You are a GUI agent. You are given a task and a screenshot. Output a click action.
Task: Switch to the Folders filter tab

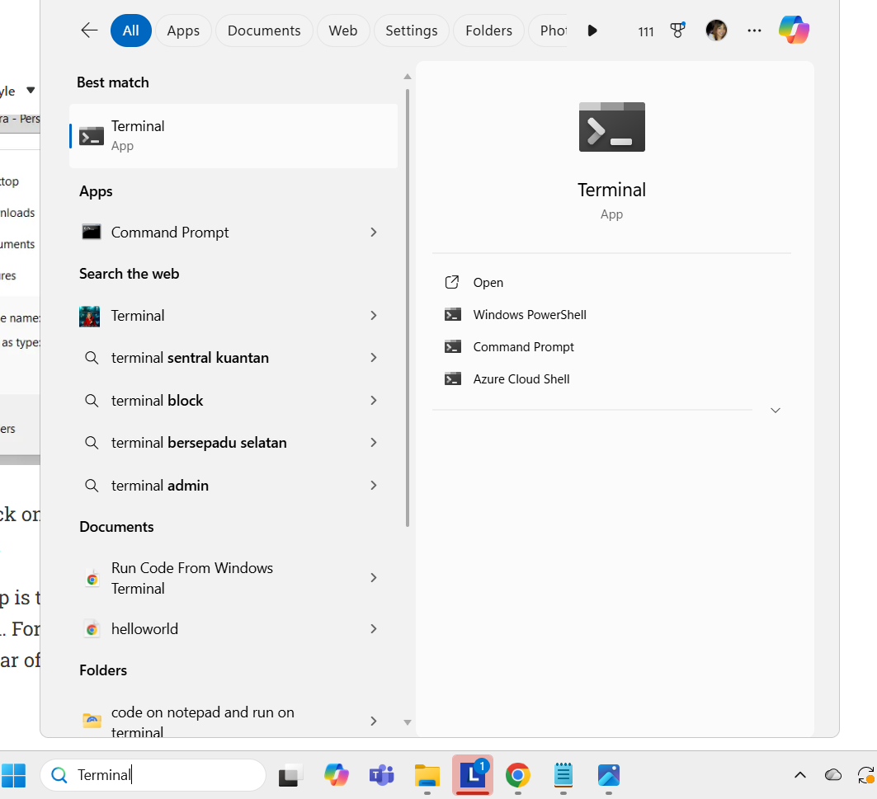(x=489, y=31)
